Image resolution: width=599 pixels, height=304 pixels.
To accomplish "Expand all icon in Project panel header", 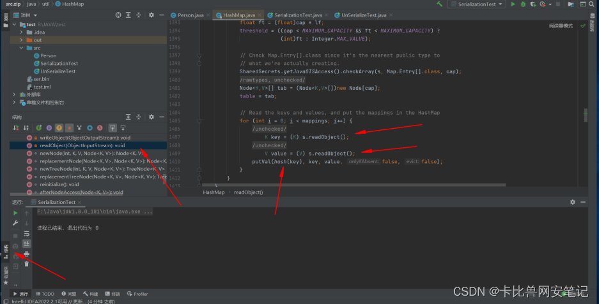I will pos(128,15).
